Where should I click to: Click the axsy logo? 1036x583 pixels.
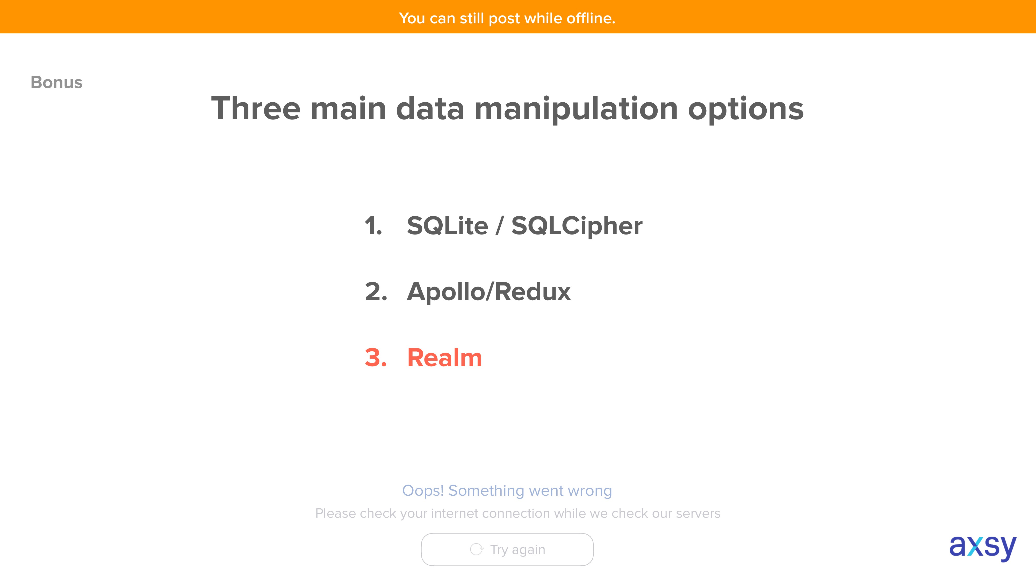click(x=982, y=548)
